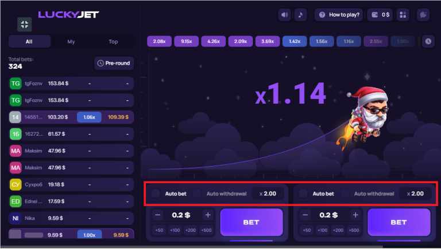Exit fullscreen with the collapse icon
Viewport: 441px width, 249px height.
click(x=25, y=25)
